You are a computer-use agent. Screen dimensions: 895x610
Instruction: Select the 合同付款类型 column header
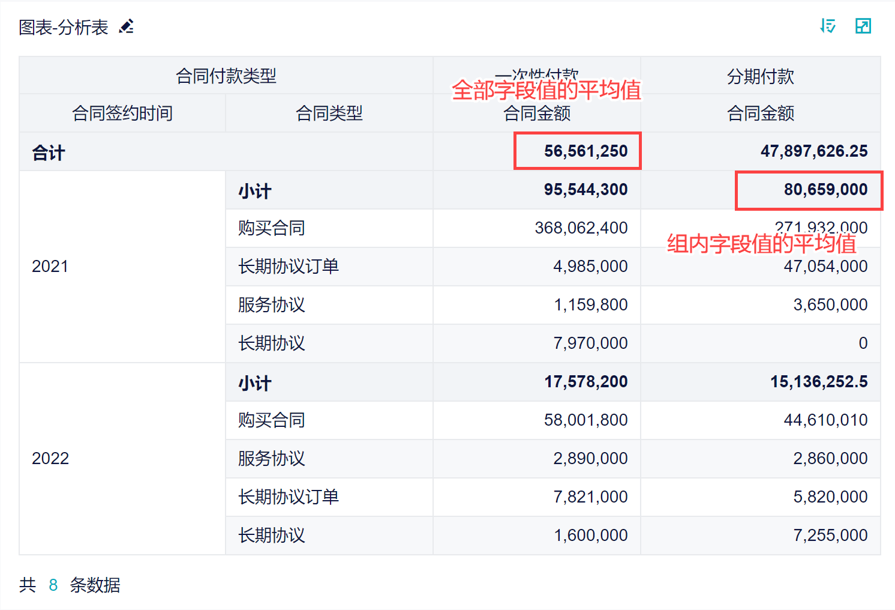coord(226,76)
